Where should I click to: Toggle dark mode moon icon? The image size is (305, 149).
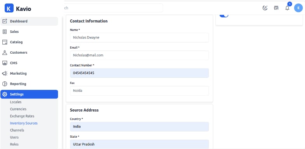coord(265,8)
